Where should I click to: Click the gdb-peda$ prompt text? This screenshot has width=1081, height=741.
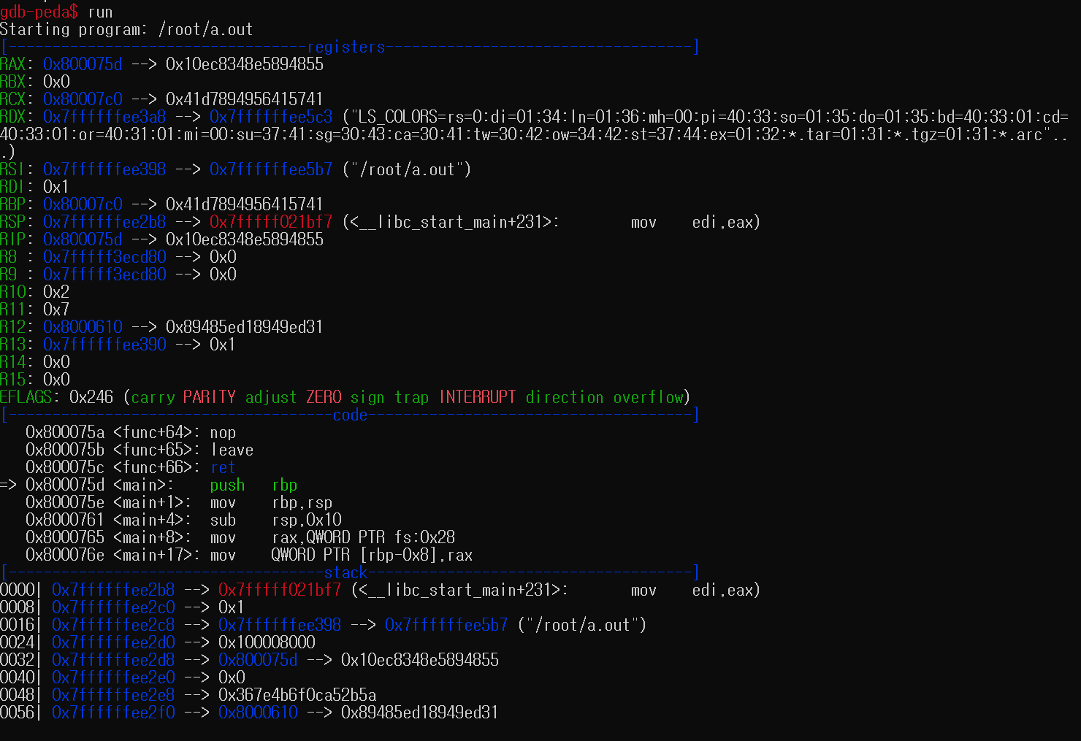tap(39, 12)
